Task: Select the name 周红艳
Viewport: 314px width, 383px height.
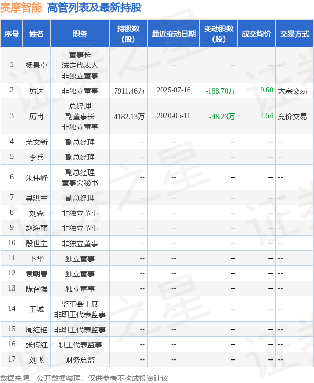Action: 37,330
